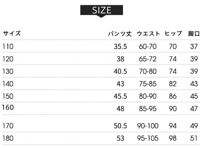Select the size 110 row label
The width and height of the screenshot is (204, 148).
point(8,46)
